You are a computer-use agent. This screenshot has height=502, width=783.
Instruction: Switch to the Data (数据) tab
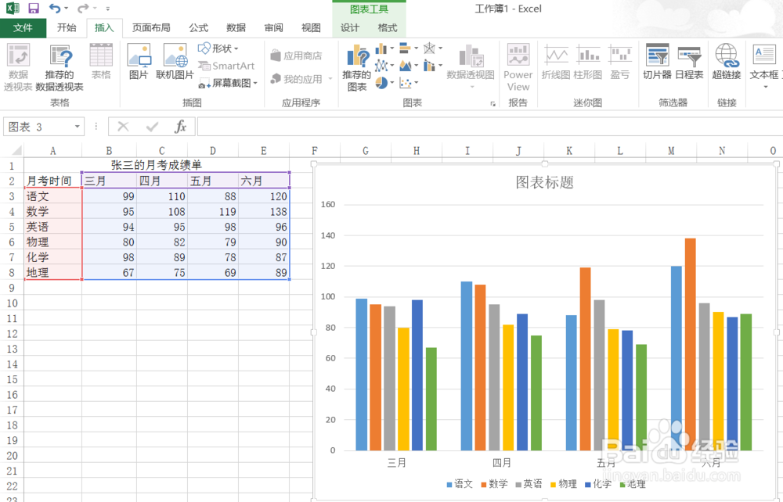[236, 28]
